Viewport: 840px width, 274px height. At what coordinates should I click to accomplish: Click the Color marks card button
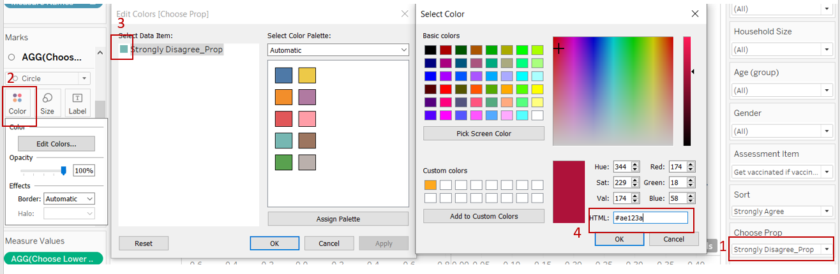point(17,103)
